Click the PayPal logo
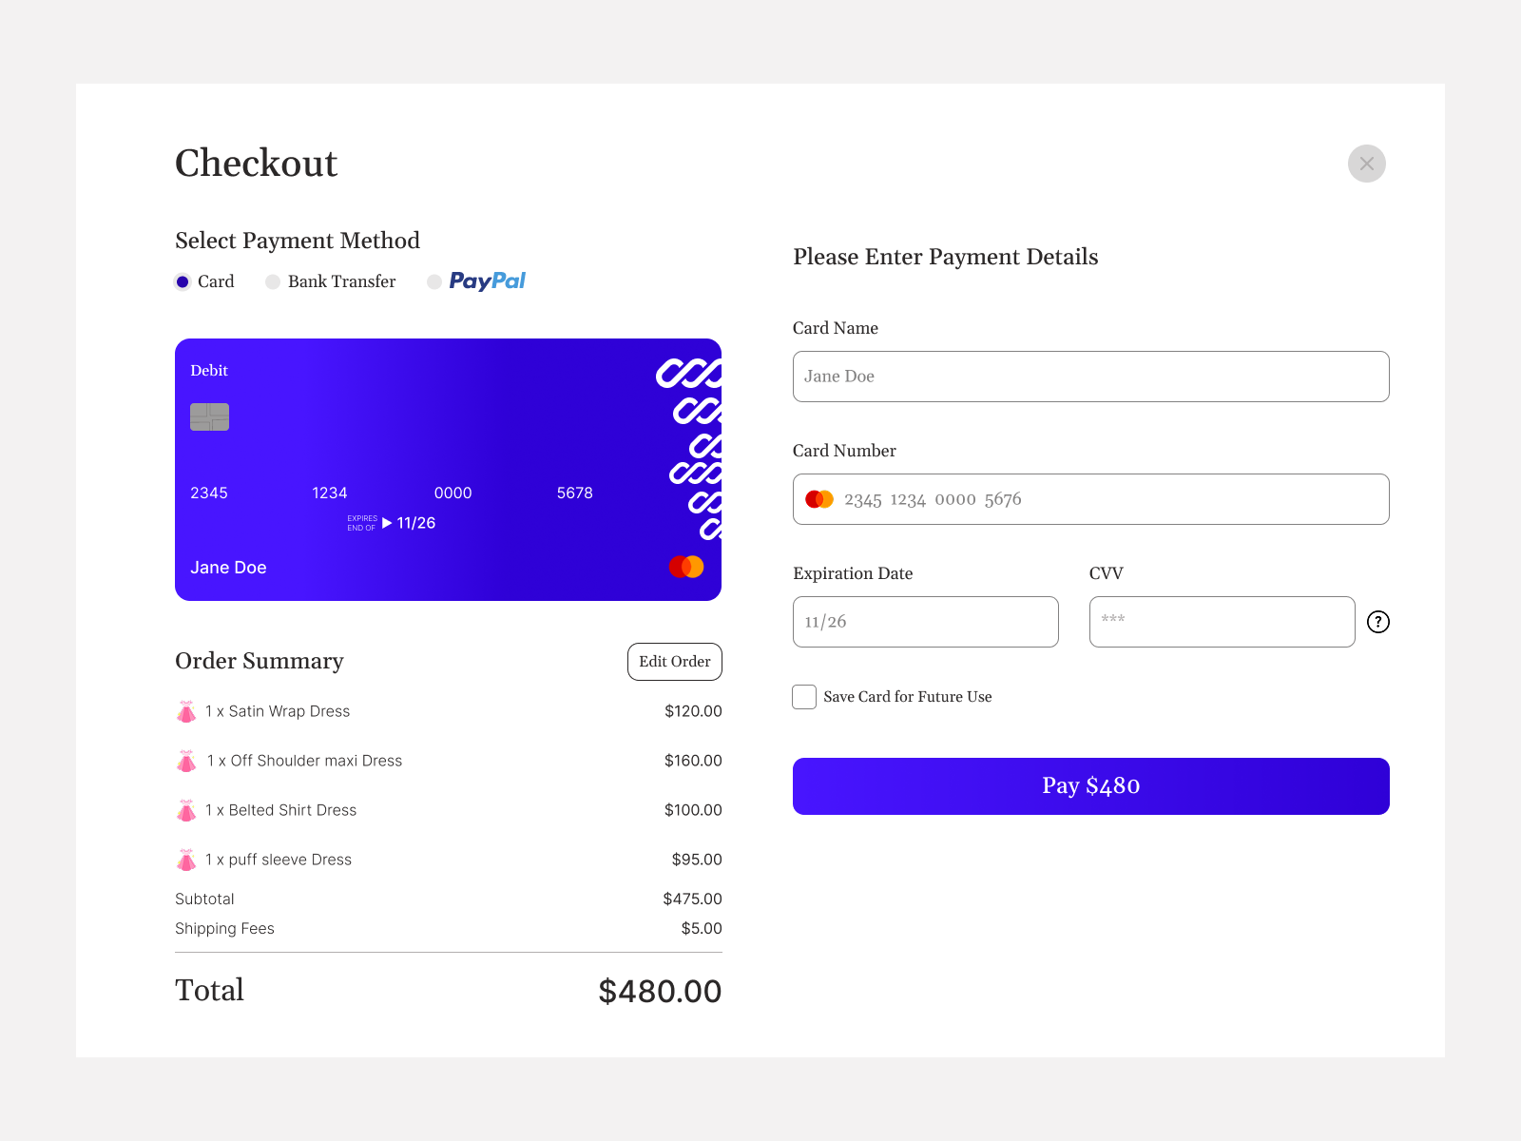 pyautogui.click(x=487, y=281)
